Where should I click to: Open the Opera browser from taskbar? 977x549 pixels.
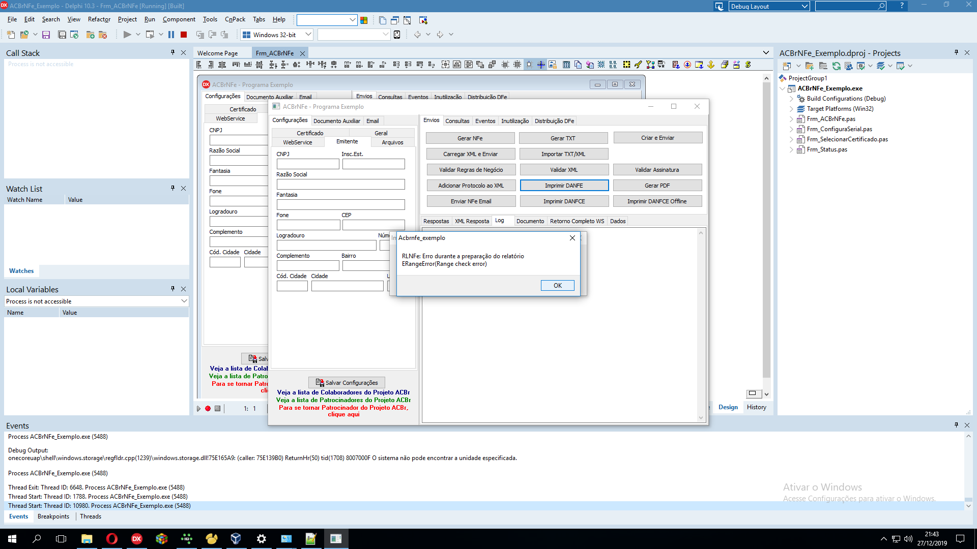(111, 539)
